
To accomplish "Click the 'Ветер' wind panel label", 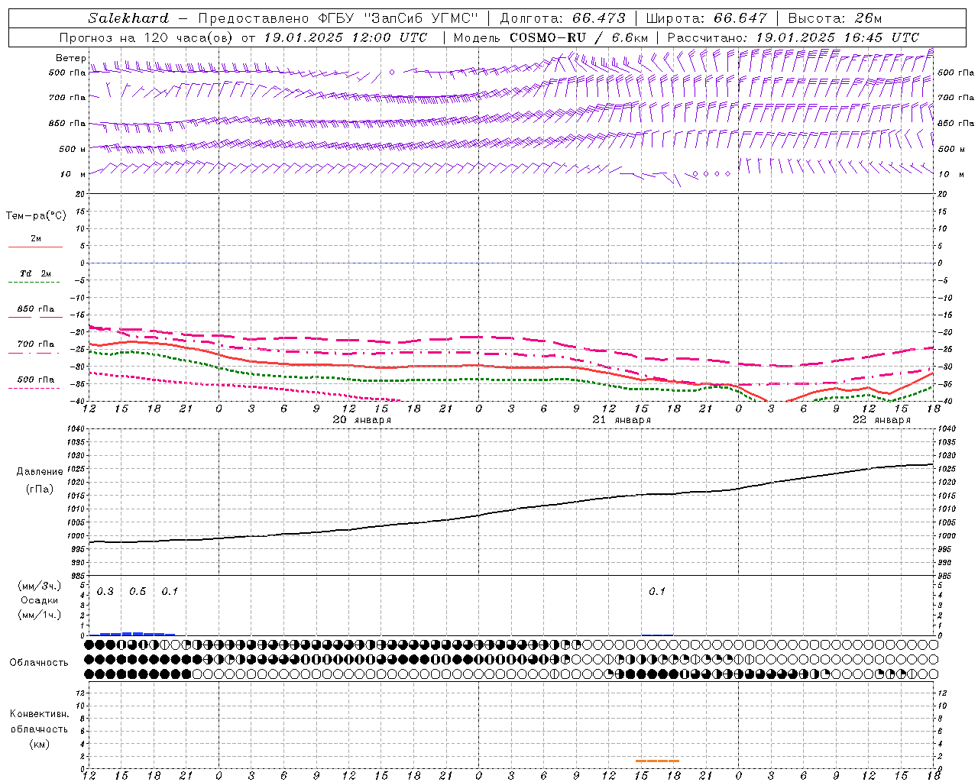I will coord(70,58).
